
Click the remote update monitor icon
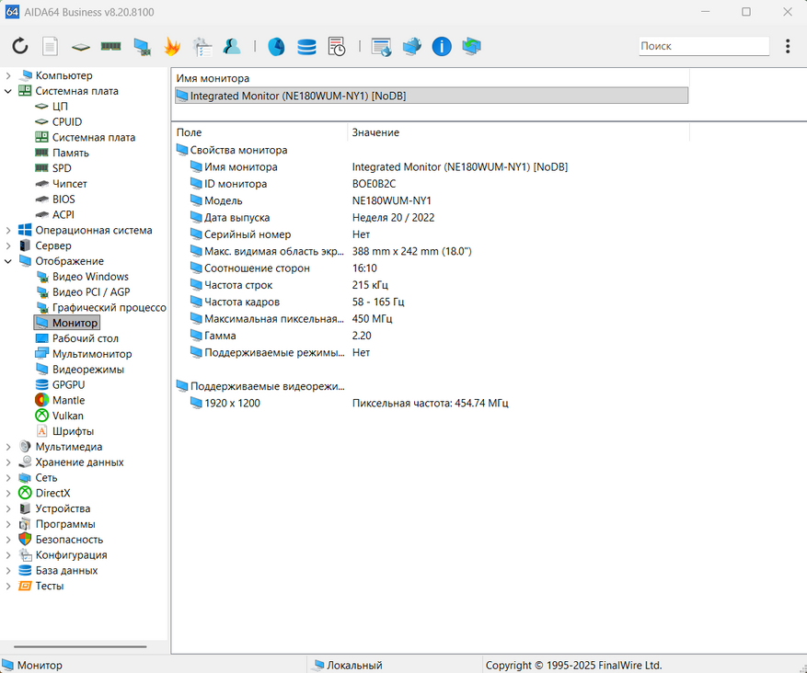pyautogui.click(x=471, y=46)
